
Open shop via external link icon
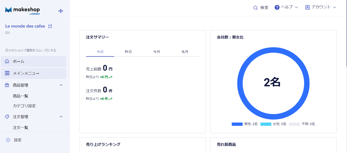click(x=50, y=26)
